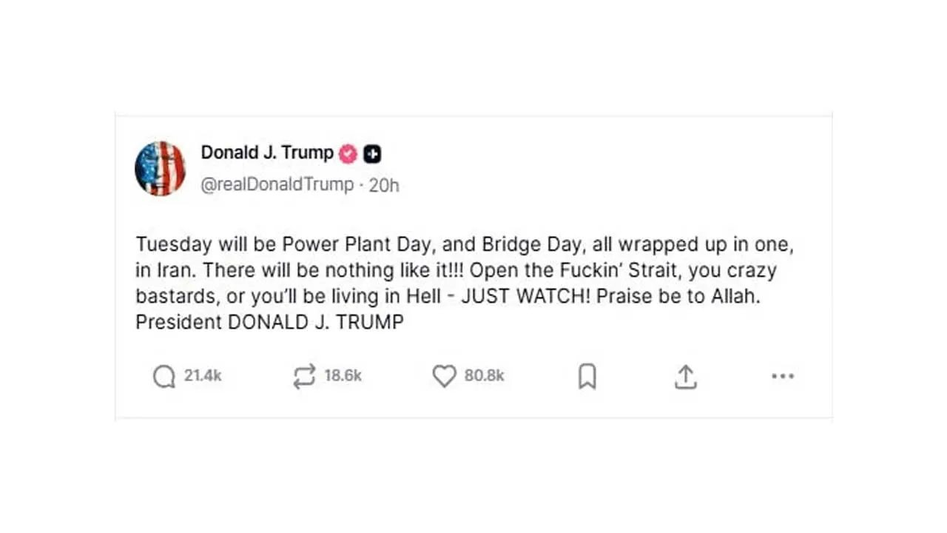Image resolution: width=947 pixels, height=533 pixels.
Task: Click the 'President DONALD J. TRUMP' signature line
Action: click(269, 321)
